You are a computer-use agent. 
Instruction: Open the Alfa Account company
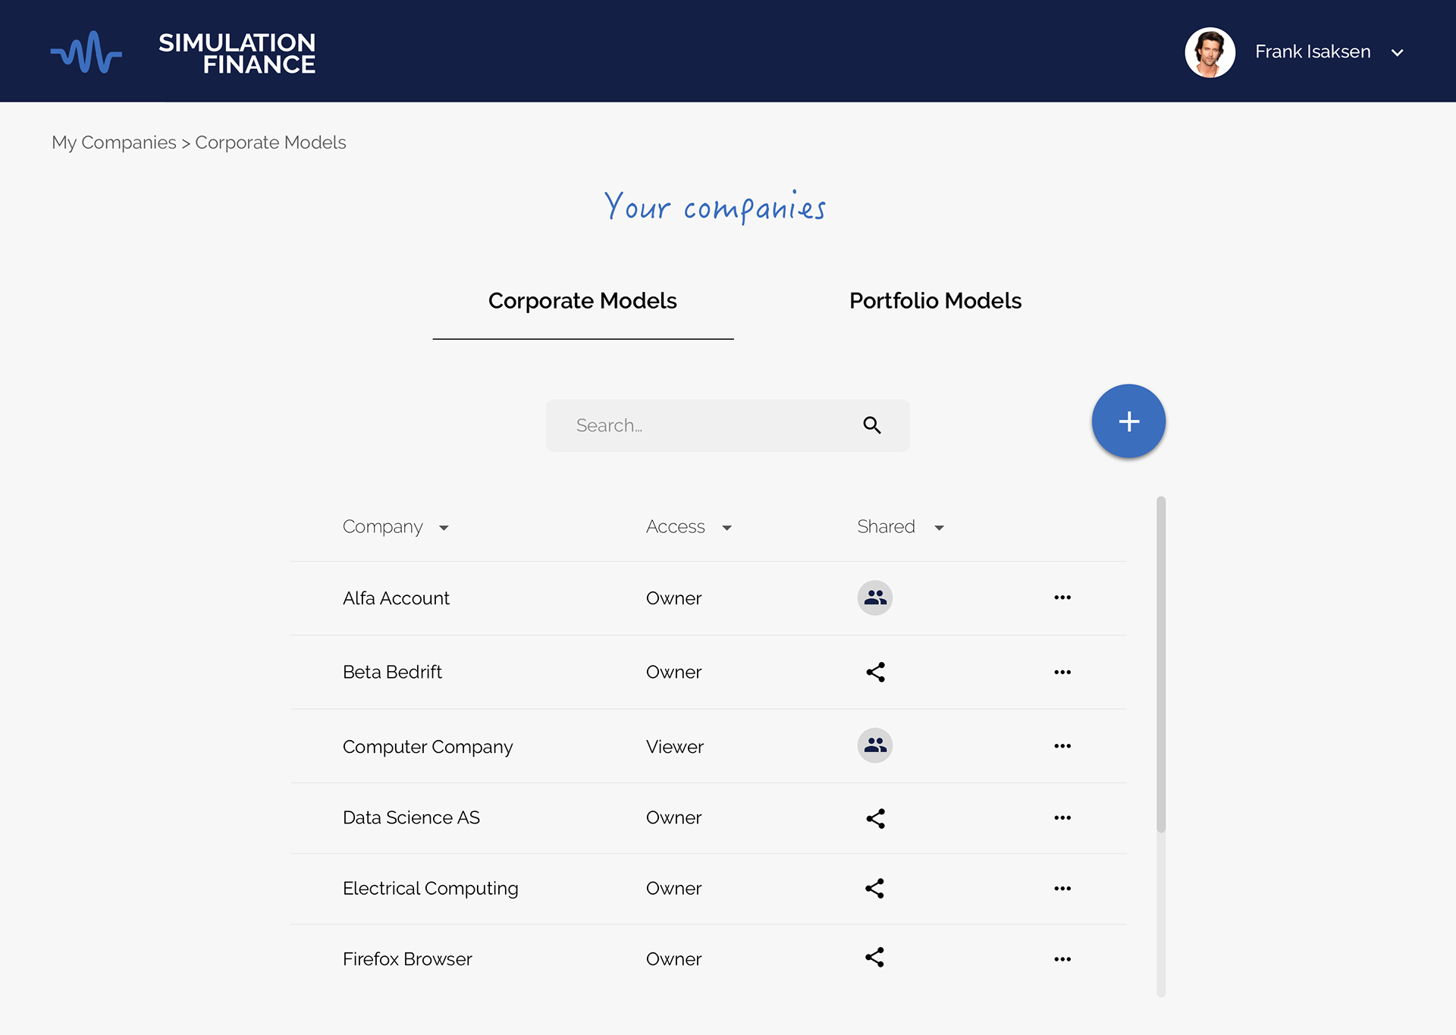396,598
